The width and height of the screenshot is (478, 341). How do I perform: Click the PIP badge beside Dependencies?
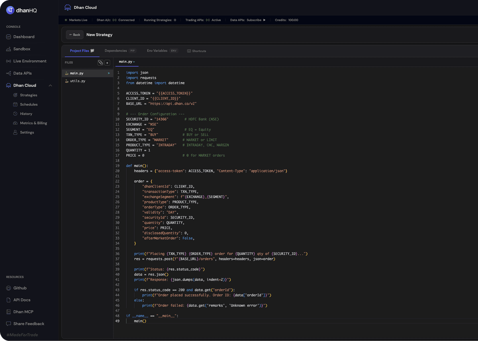[x=133, y=51]
